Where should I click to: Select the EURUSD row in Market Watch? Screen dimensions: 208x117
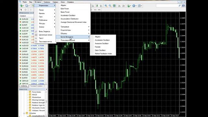pos(32,19)
